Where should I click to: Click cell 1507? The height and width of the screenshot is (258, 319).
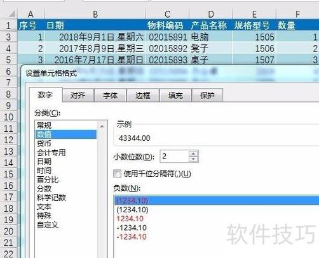[x=254, y=60]
